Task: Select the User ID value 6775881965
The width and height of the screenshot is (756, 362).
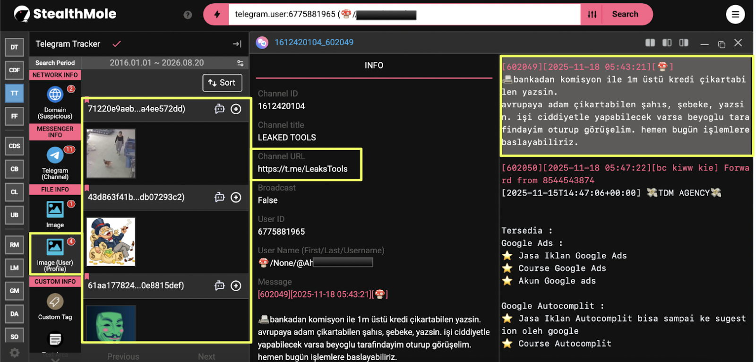Action: pyautogui.click(x=281, y=232)
